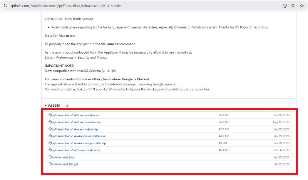
Task: Click the package icon beside windows-installer.exe
Action: click(x=50, y=136)
